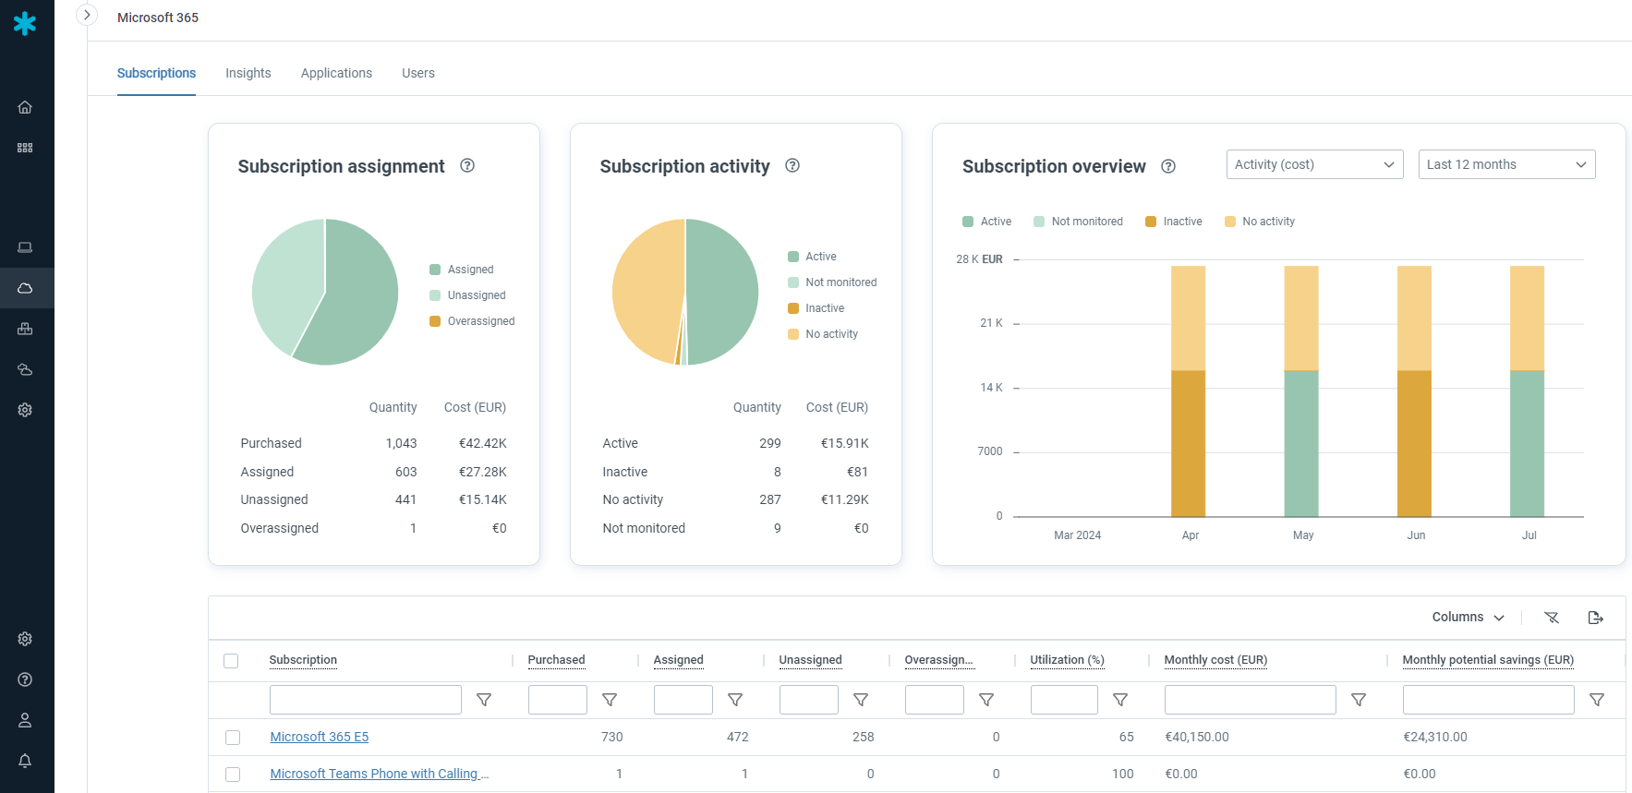Switch to the Applications tab
Image resolution: width=1632 pixels, height=793 pixels.
point(336,73)
